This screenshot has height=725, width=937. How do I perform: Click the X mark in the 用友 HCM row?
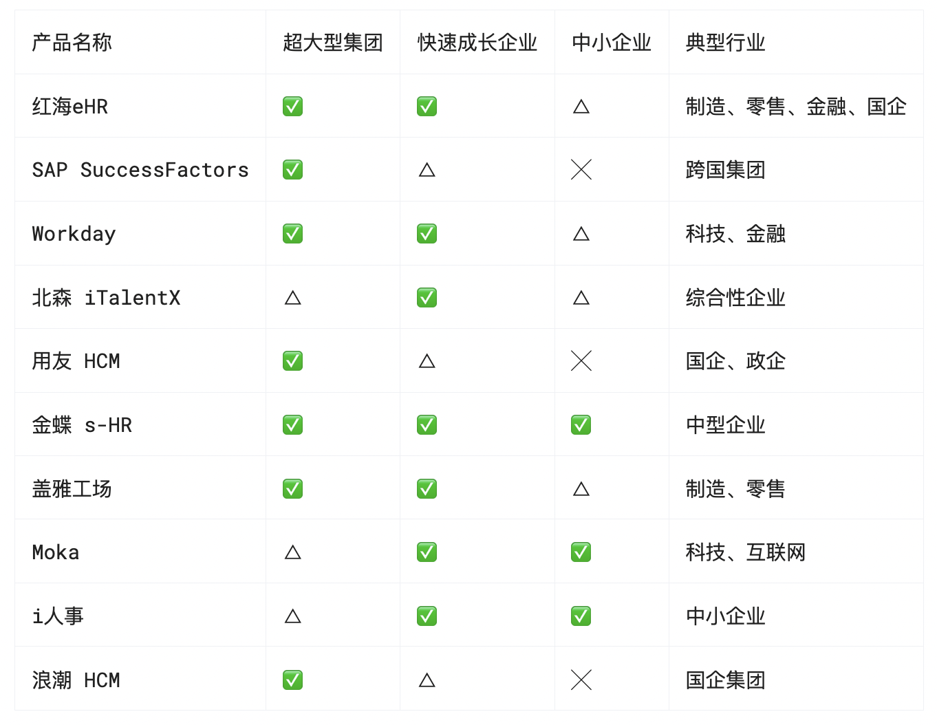(x=581, y=361)
